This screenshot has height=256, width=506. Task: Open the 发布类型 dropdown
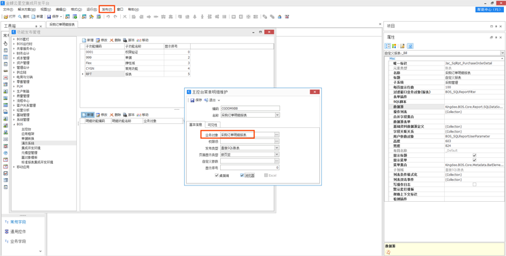(277, 148)
